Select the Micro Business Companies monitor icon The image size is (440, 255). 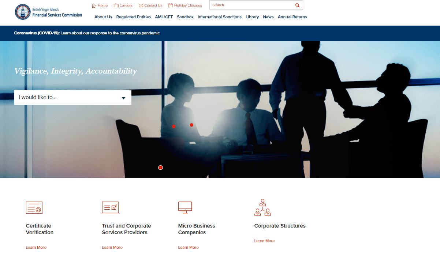click(x=185, y=207)
